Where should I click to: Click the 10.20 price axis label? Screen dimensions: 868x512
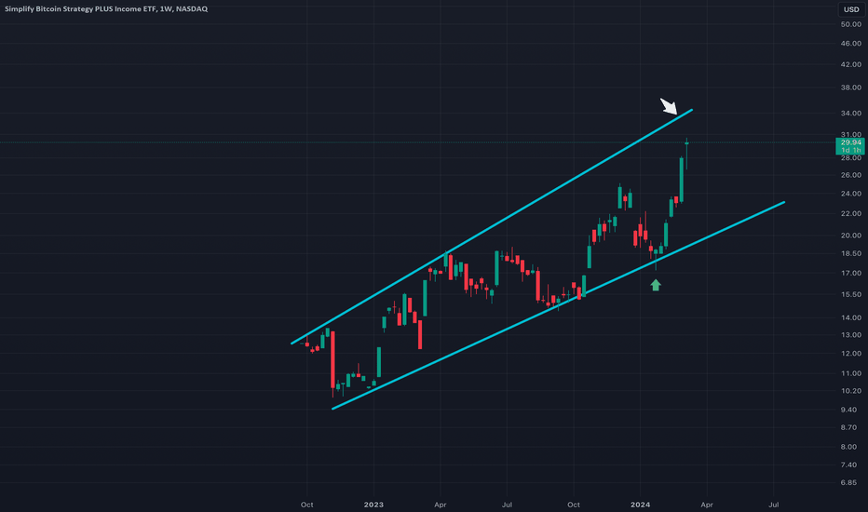point(850,391)
